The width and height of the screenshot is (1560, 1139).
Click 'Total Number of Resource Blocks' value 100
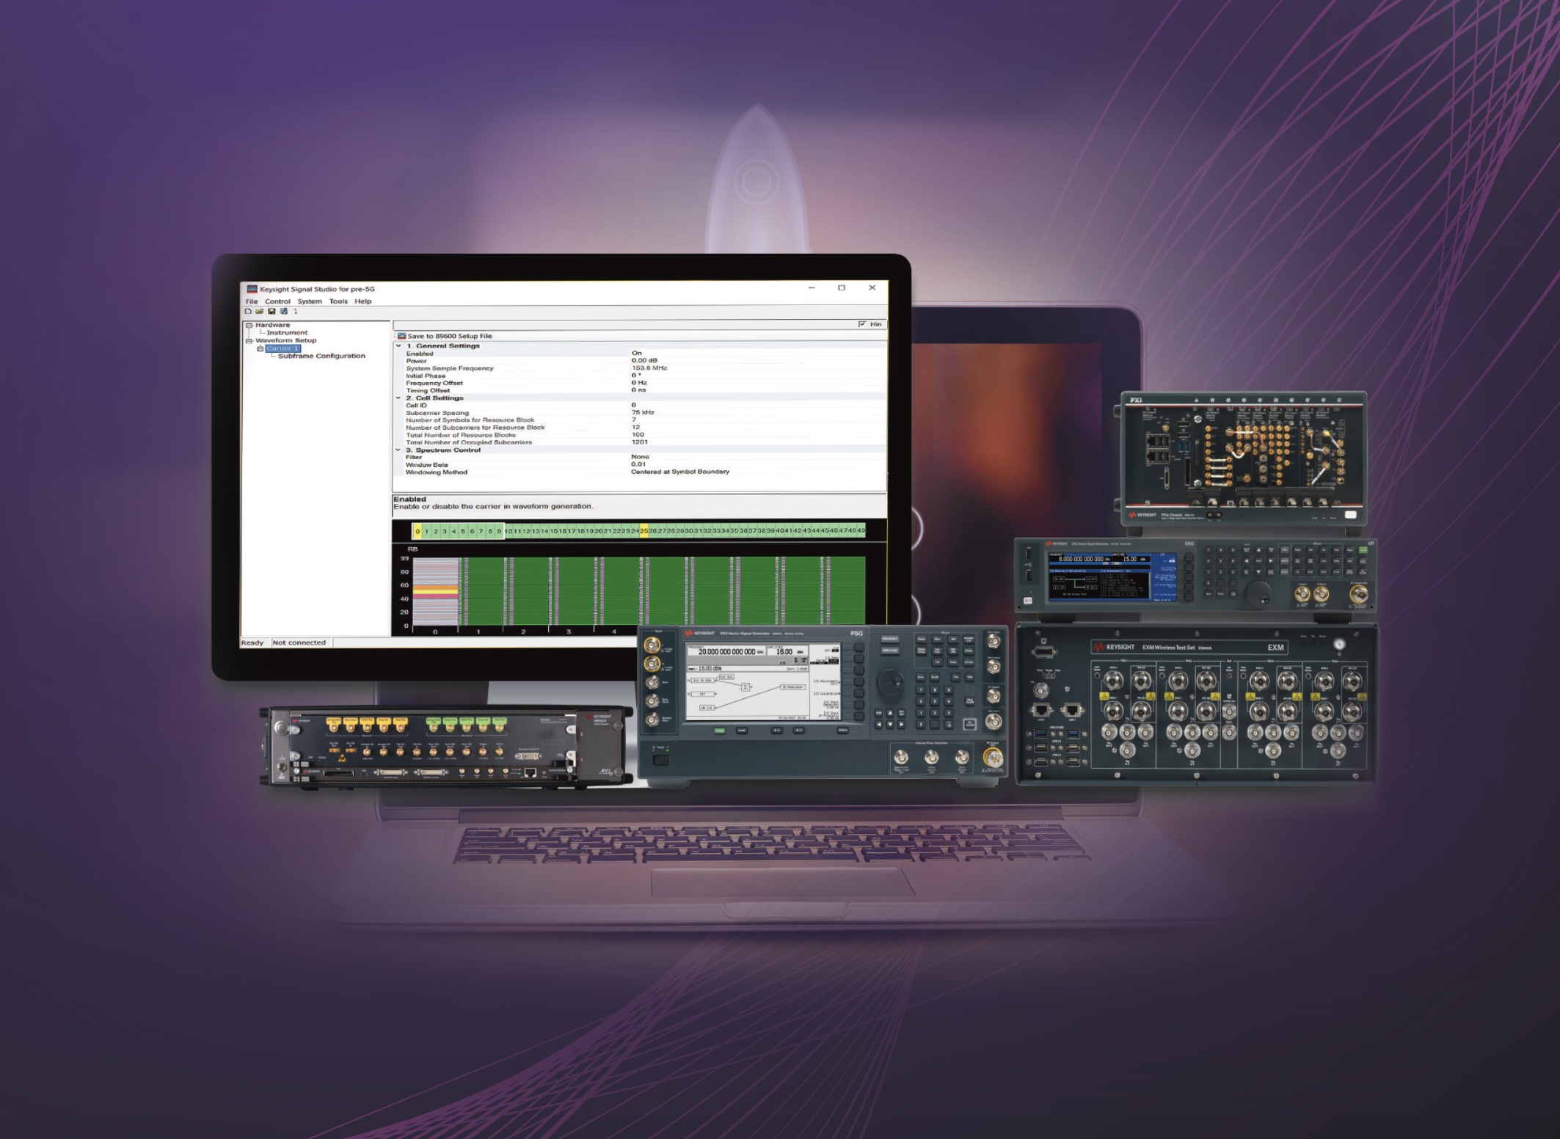pos(638,434)
